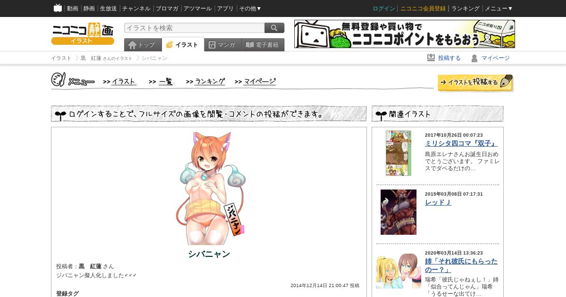
Task: Click the 登録タグ label
Action: 67,294
